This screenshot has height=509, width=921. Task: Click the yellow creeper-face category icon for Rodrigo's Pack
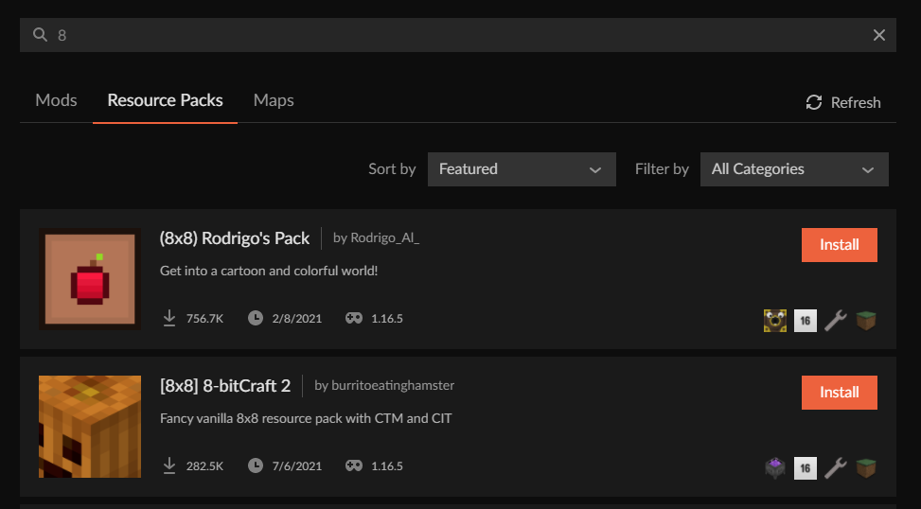point(774,321)
